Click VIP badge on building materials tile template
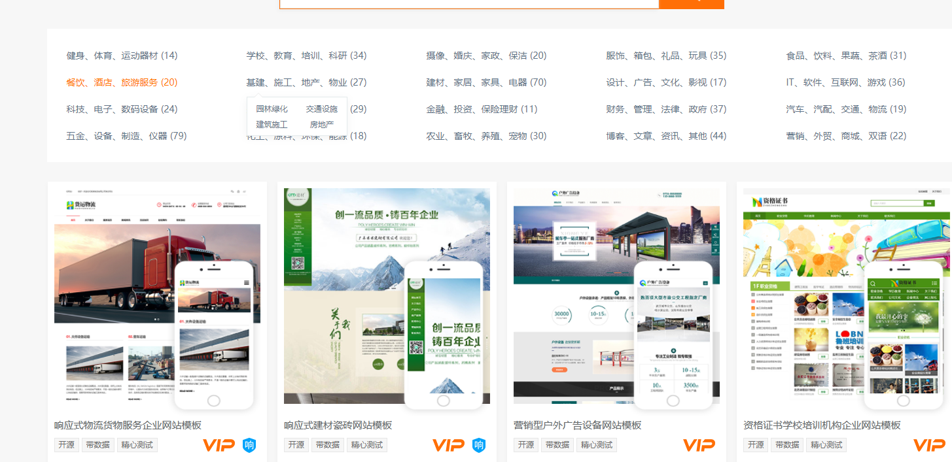 tap(448, 445)
